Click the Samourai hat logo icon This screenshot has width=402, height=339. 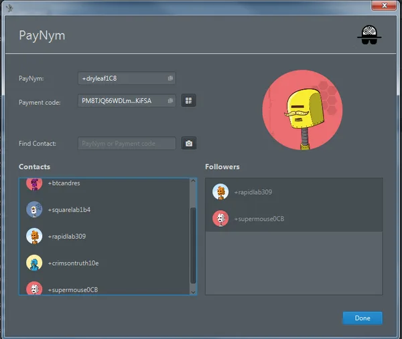tap(369, 35)
